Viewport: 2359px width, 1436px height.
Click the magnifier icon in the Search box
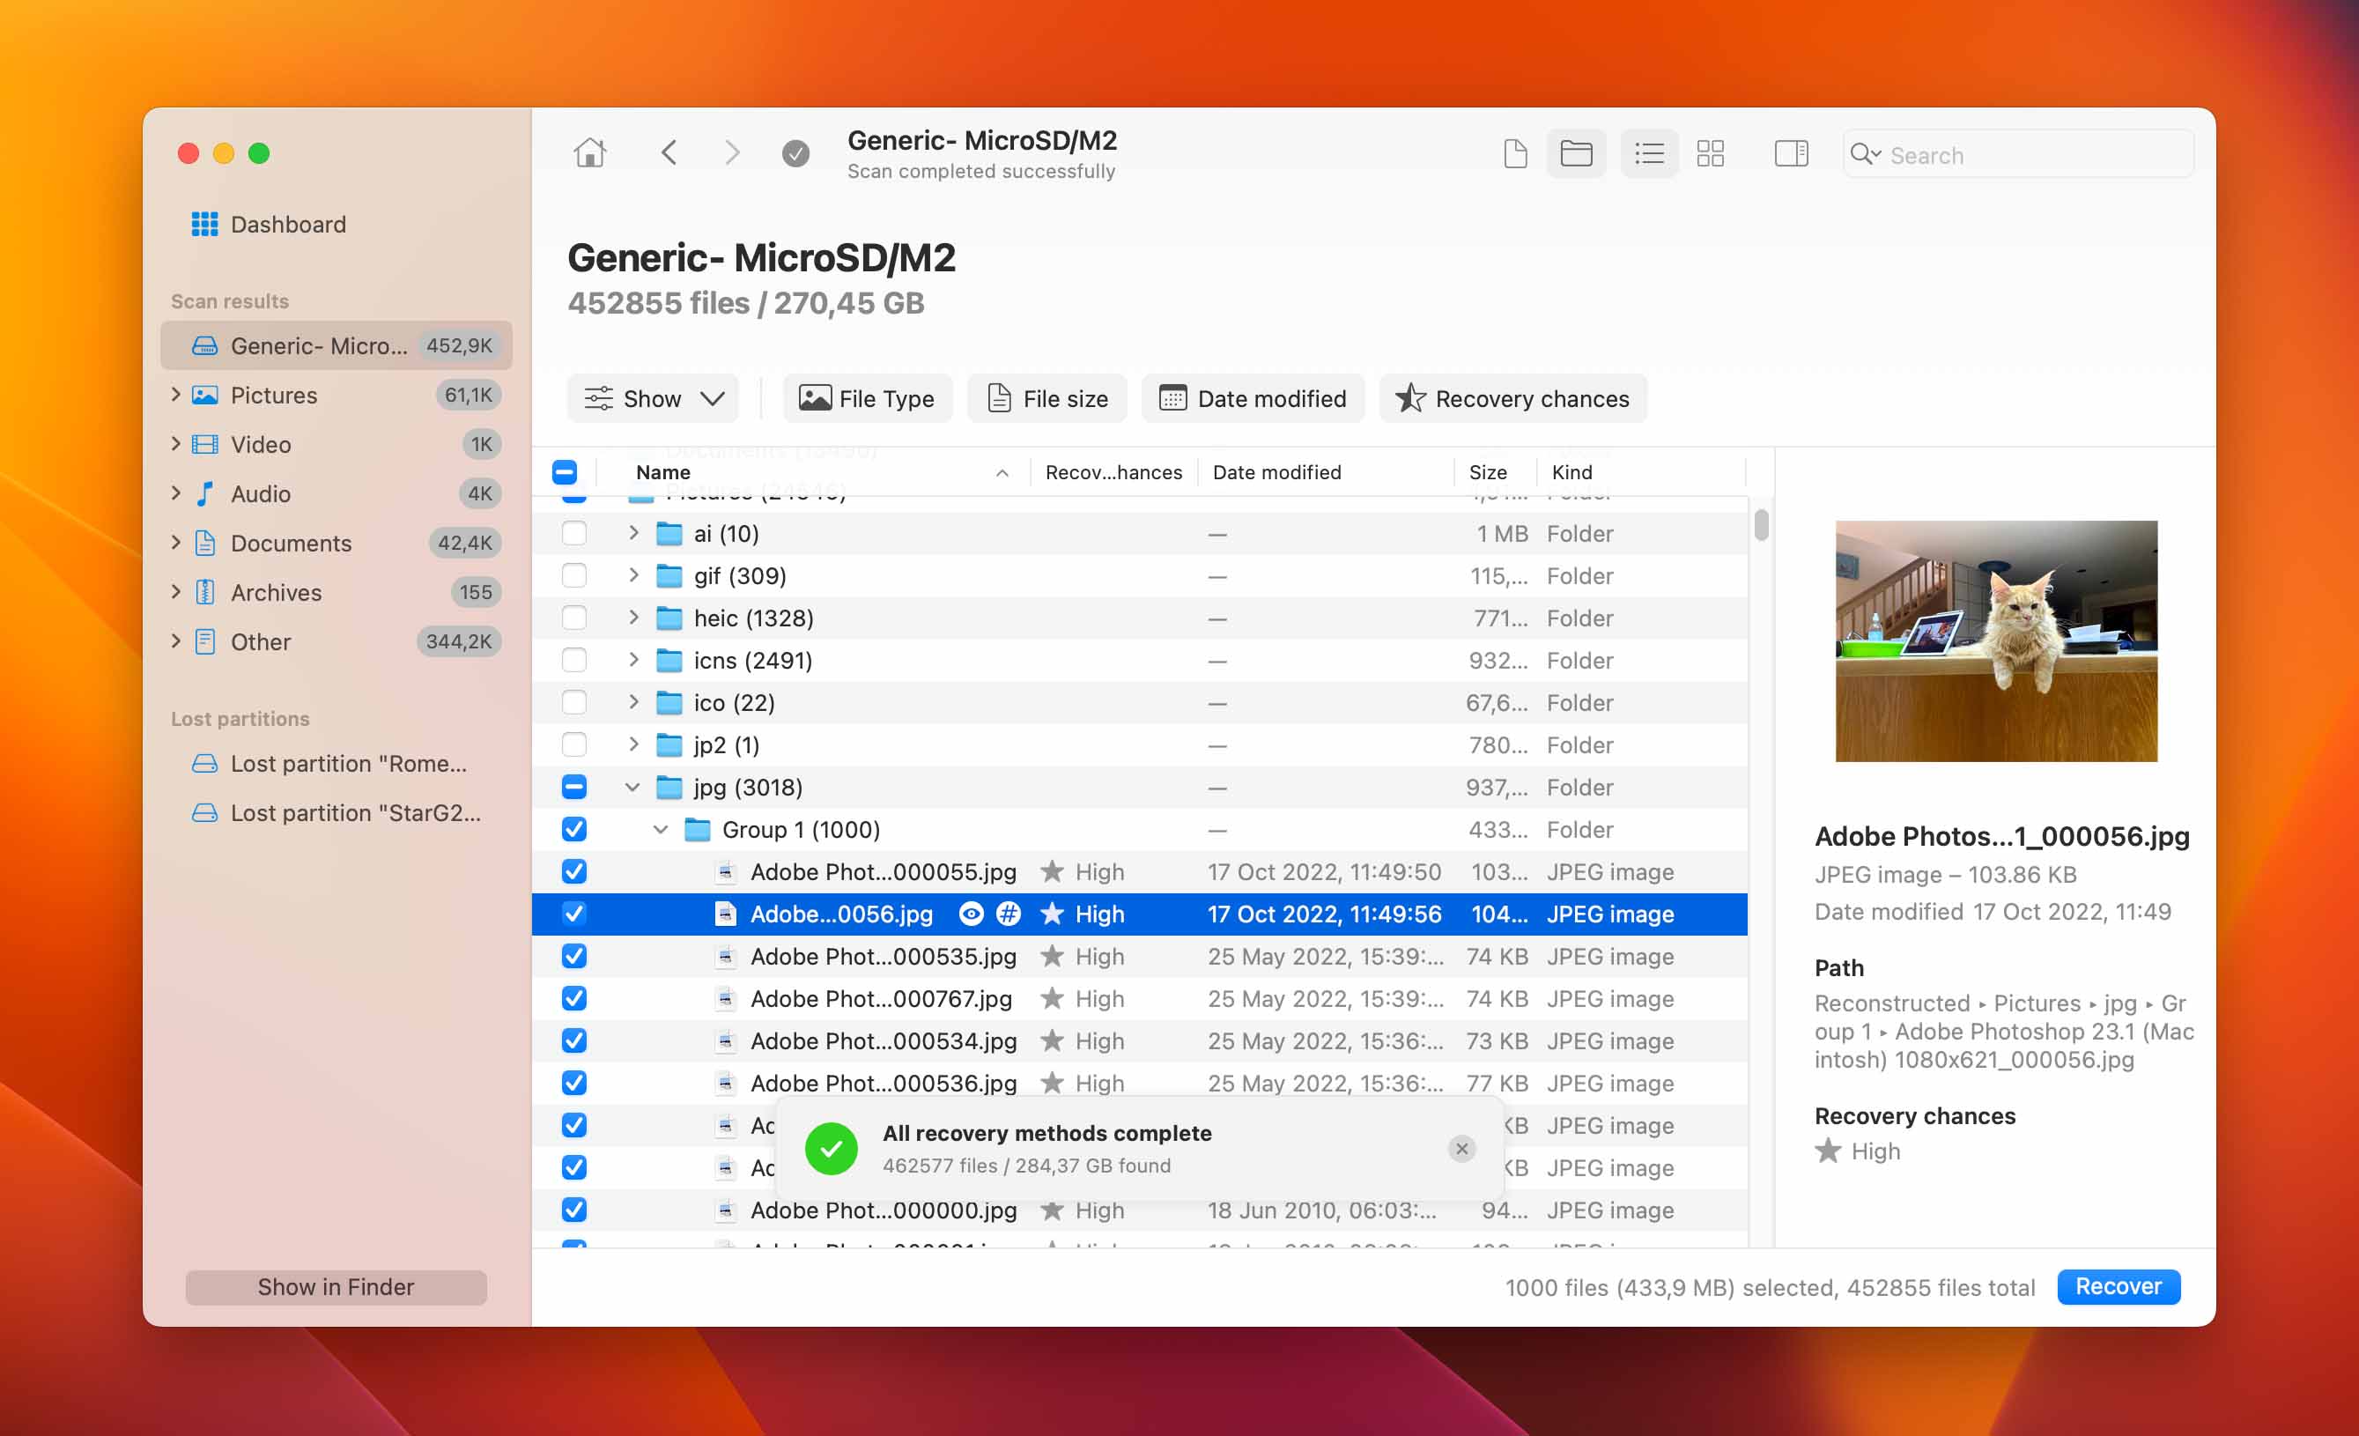[x=1864, y=154]
